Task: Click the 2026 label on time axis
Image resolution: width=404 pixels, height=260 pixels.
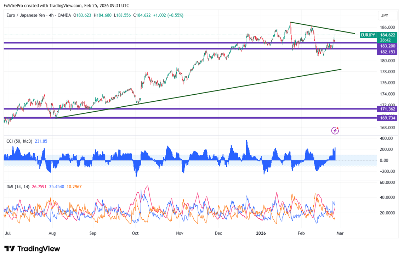Action: (x=261, y=233)
